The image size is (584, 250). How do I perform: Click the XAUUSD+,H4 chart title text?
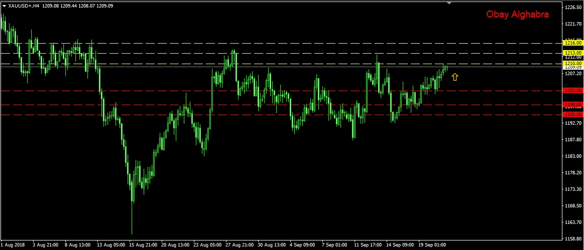(x=24, y=6)
